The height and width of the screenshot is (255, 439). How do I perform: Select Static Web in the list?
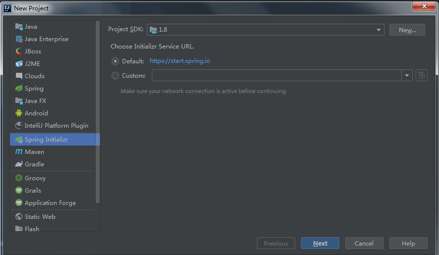[x=53, y=216]
